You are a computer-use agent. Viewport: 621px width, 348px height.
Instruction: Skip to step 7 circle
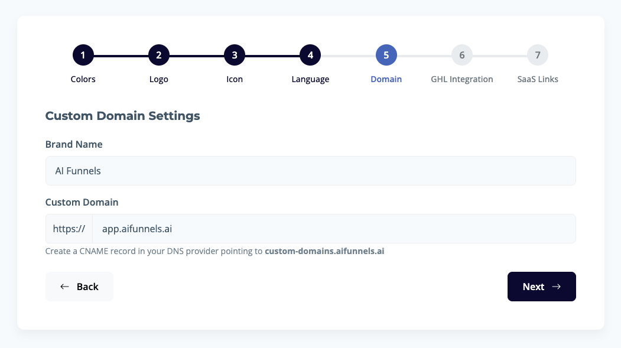(537, 56)
